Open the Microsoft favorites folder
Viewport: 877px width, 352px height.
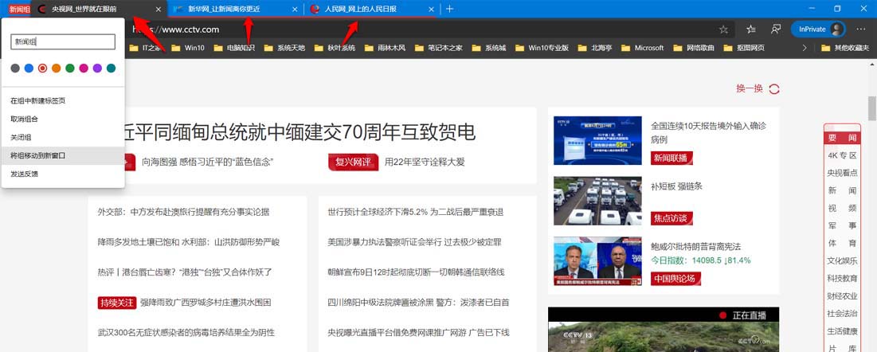642,48
